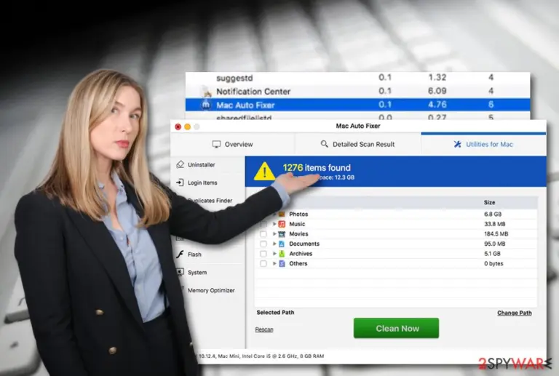The width and height of the screenshot is (559, 376).
Task: Click the Mac Auto Fixer process icon
Action: pos(206,105)
